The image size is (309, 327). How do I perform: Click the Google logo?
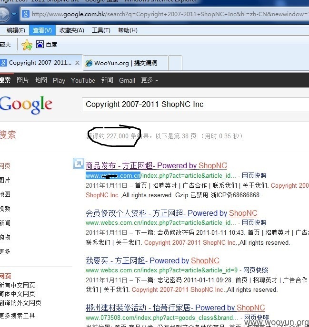point(26,105)
